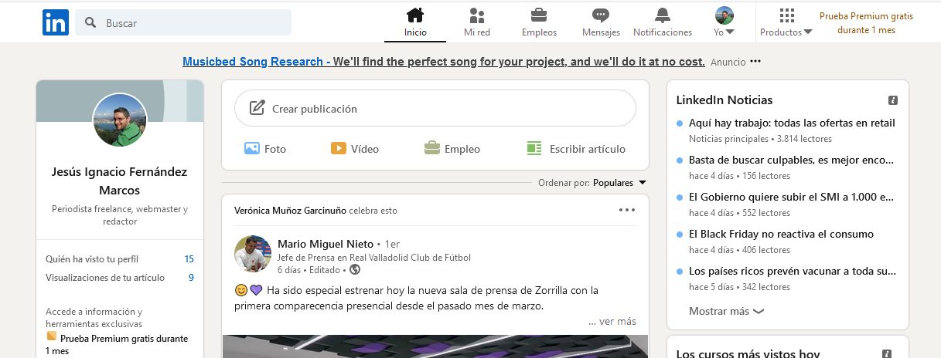
Task: Select the Inicio home tab
Action: pos(415,22)
